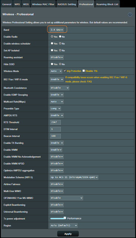Open the OFDMA/802.11ax MU-MIMO dropdown
This screenshot has height=238, width=136.
coord(66,198)
